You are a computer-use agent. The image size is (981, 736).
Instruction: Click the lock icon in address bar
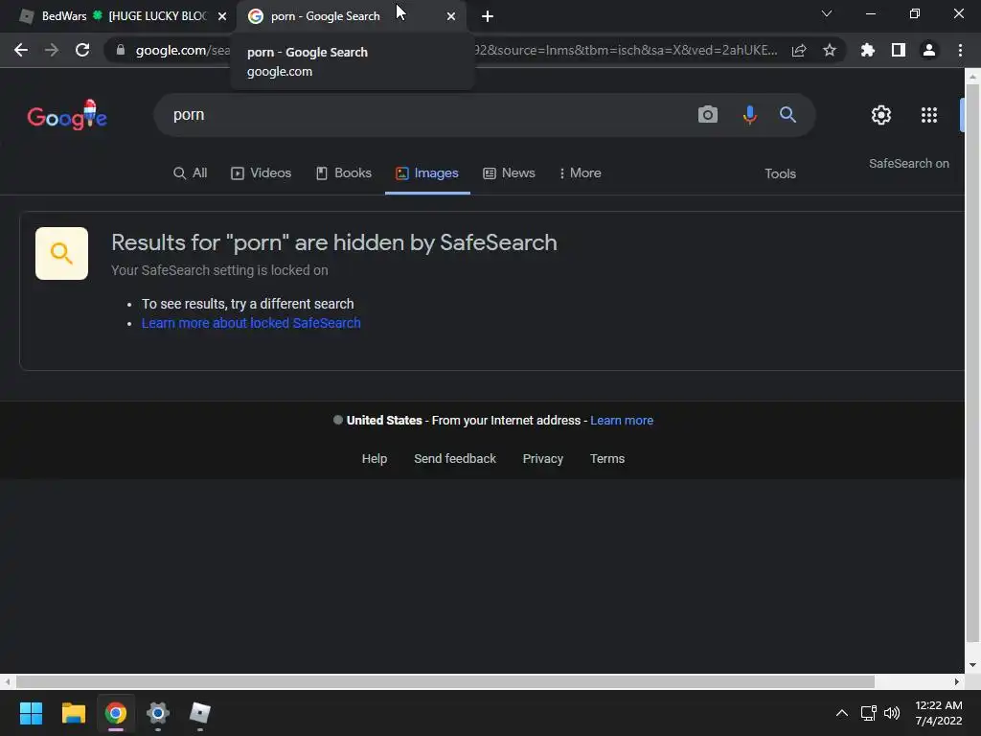click(x=121, y=50)
